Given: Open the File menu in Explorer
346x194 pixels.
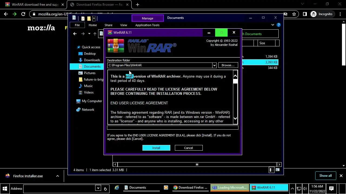Looking at the screenshot, I should (77, 25).
